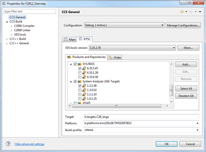The height and width of the screenshot is (152, 206).
Task: Click the back navigation arrow icon
Action: click(x=182, y=12)
